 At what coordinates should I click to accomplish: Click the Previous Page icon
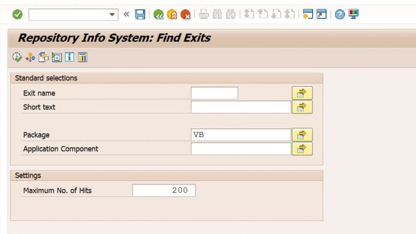263,14
